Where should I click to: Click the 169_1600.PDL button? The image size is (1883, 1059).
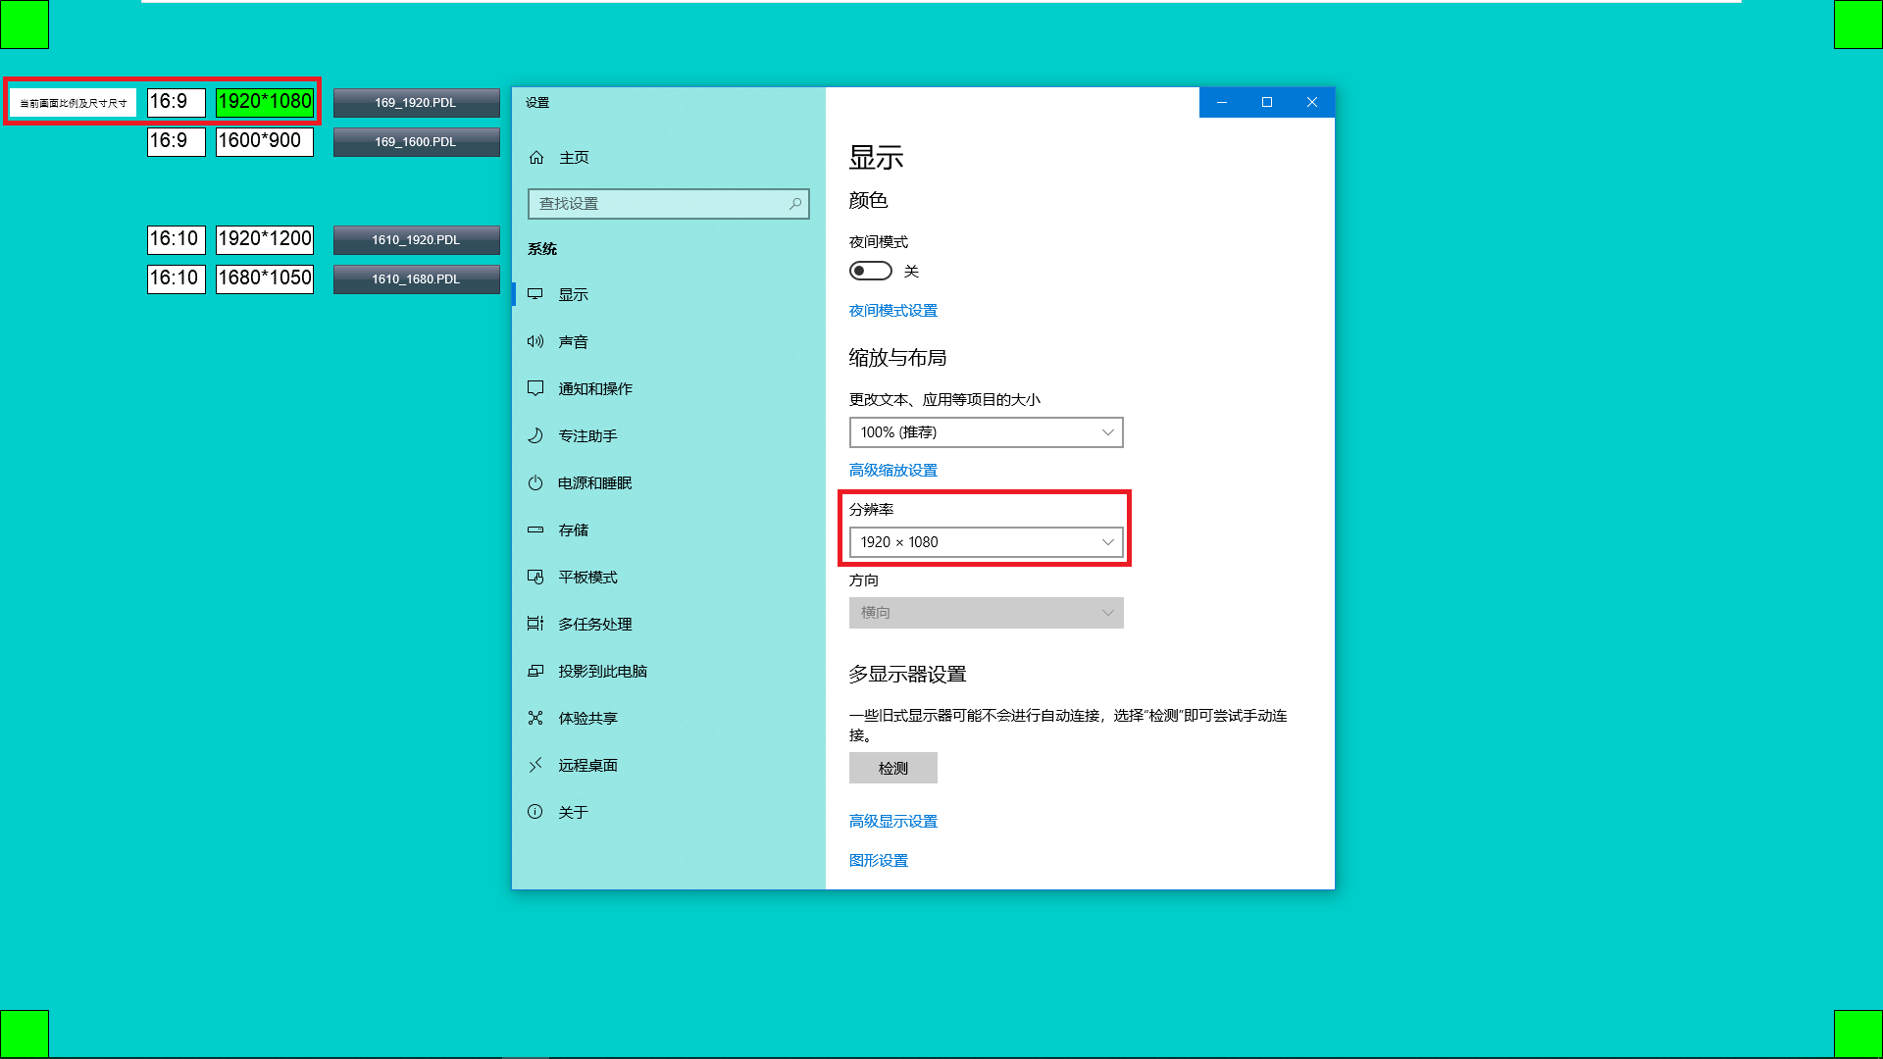[x=416, y=141]
